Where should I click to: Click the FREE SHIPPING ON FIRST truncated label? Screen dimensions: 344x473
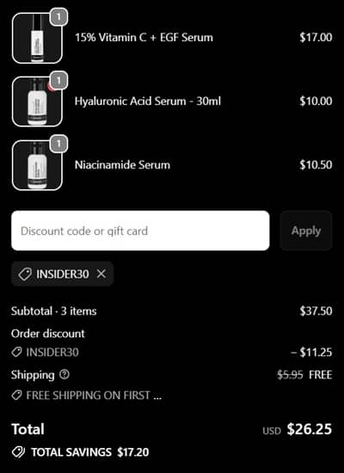point(94,396)
